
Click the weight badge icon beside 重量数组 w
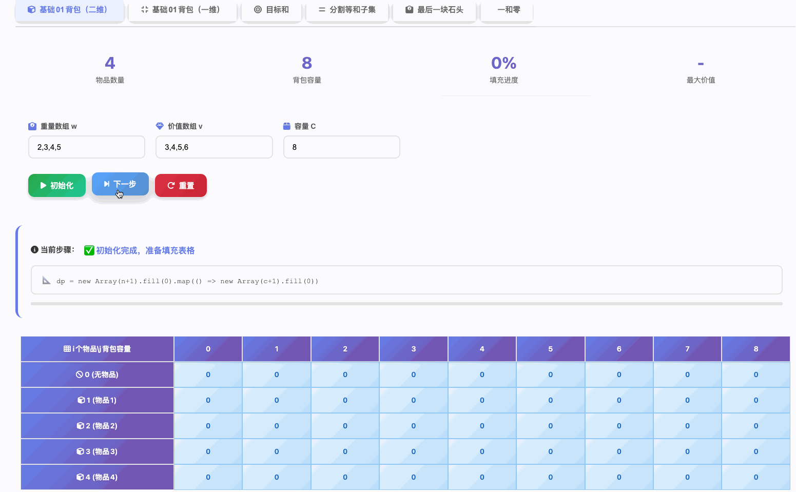pos(32,126)
